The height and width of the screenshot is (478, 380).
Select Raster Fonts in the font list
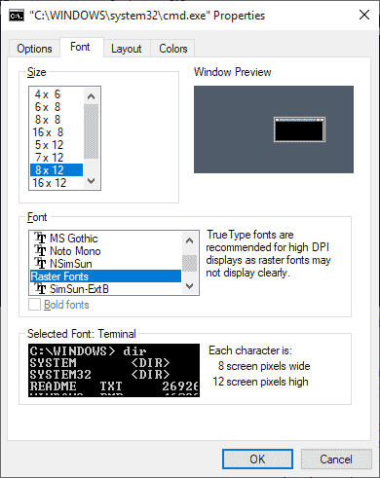pyautogui.click(x=105, y=276)
